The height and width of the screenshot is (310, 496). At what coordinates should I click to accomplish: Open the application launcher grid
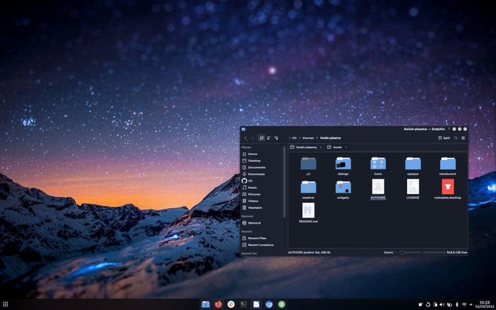point(5,305)
